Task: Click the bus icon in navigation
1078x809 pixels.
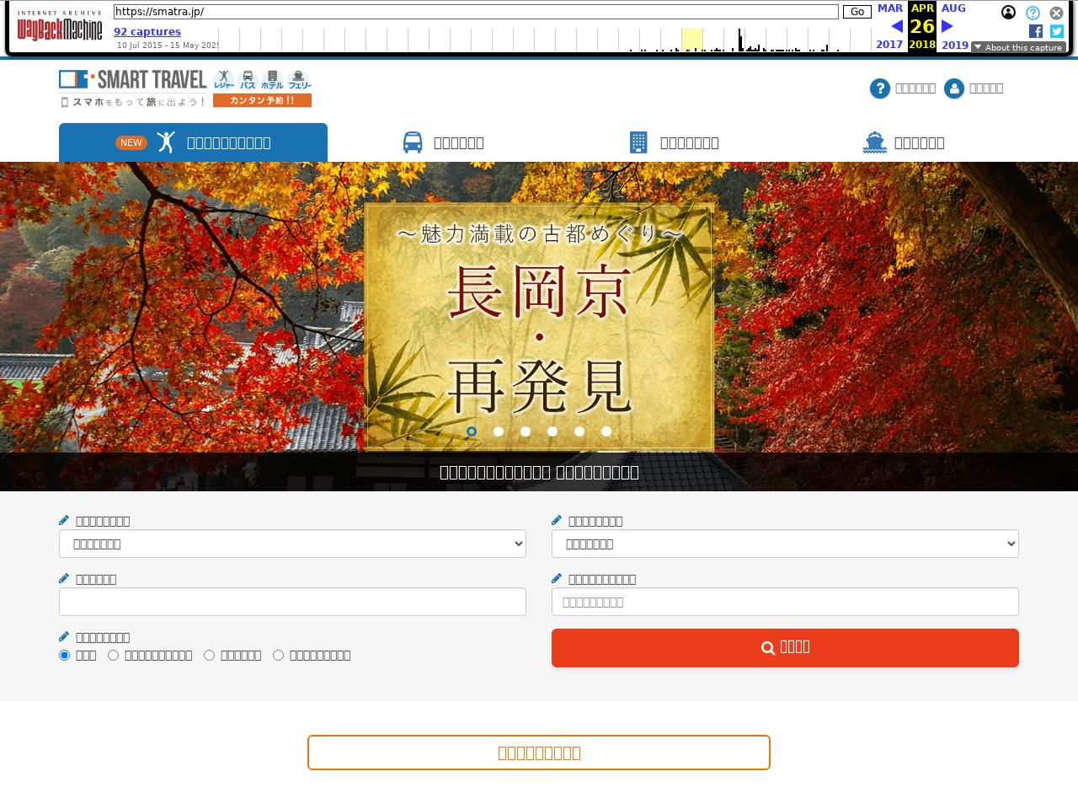Action: [413, 142]
